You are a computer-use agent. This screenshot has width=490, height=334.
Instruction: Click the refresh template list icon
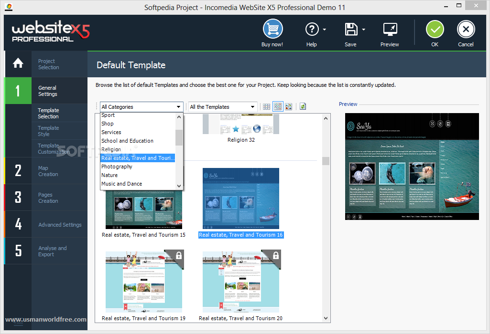tap(303, 107)
